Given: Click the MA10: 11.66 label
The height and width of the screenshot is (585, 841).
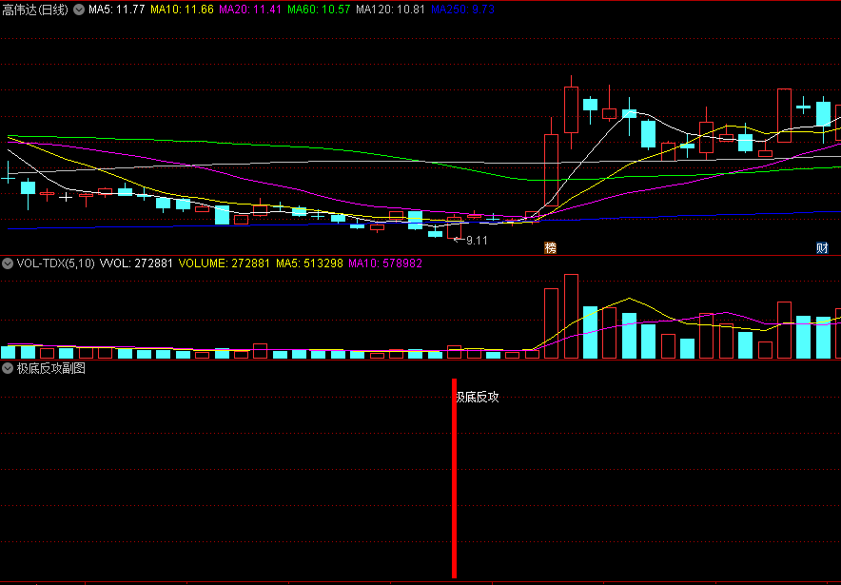Looking at the screenshot, I should [x=182, y=10].
